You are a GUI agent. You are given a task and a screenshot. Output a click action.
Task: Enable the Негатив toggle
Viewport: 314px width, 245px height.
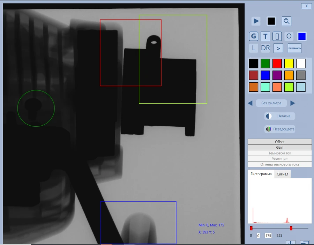tap(280, 116)
